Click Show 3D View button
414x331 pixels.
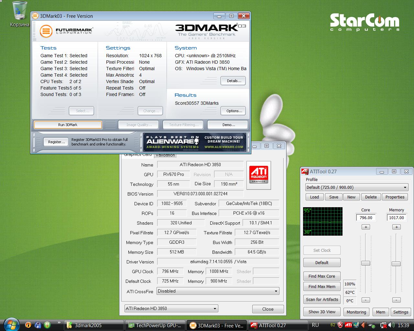pos(322,312)
